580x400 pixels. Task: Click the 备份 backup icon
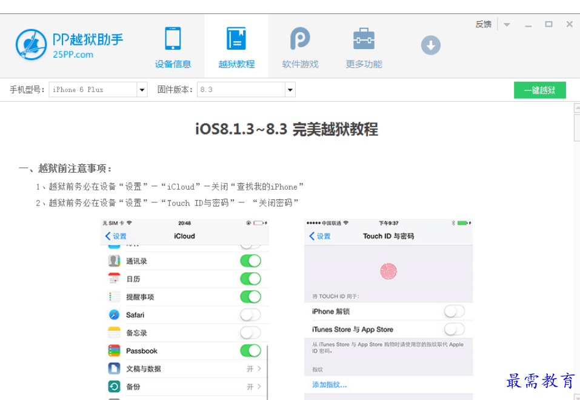click(x=115, y=386)
